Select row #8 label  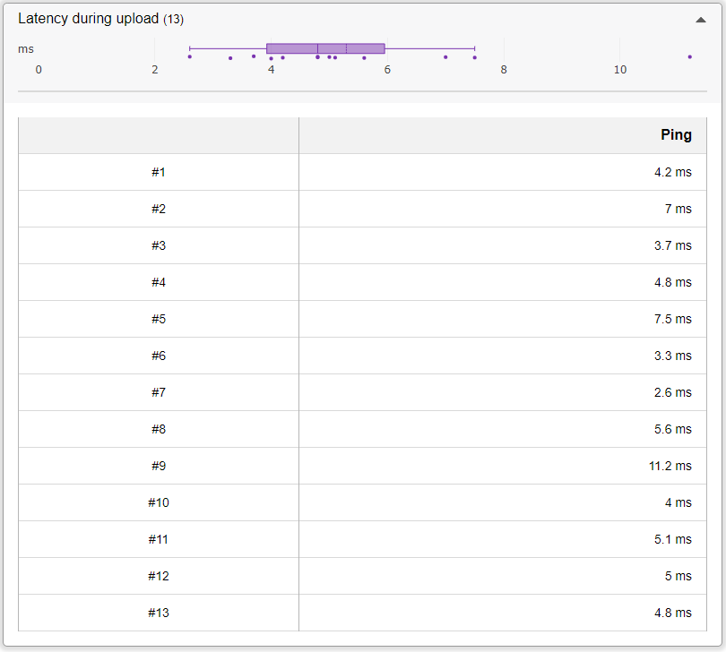click(x=159, y=429)
